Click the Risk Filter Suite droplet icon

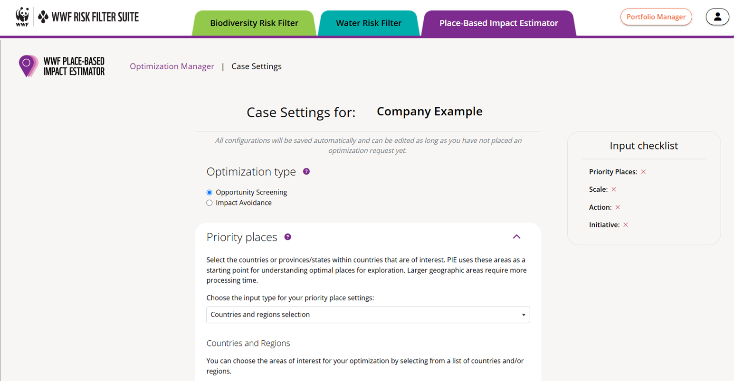click(43, 17)
